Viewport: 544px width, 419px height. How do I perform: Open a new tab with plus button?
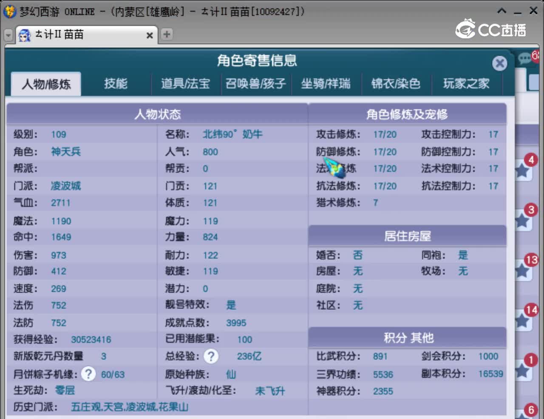point(167,34)
